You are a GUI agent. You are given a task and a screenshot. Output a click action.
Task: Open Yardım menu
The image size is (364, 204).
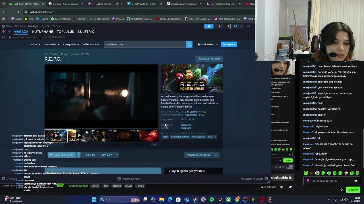point(56,26)
